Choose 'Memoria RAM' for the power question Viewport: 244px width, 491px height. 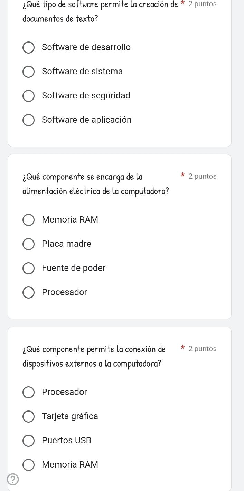pos(28,220)
